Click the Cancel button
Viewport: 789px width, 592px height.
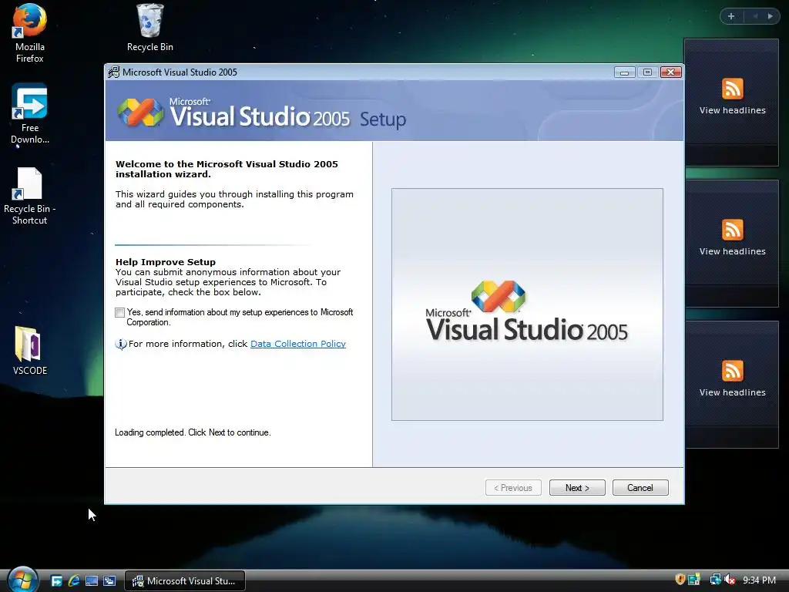[640, 488]
